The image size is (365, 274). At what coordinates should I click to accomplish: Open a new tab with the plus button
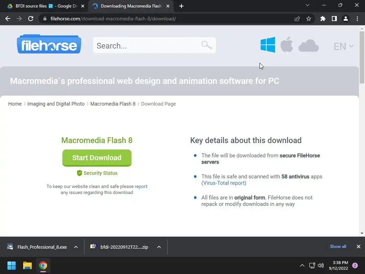pyautogui.click(x=181, y=6)
